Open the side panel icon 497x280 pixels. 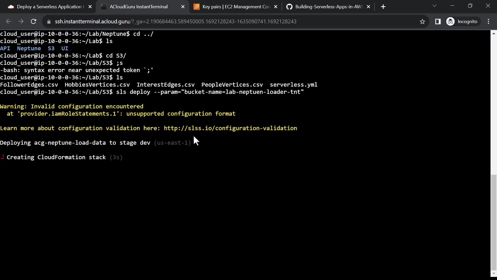[x=438, y=22]
